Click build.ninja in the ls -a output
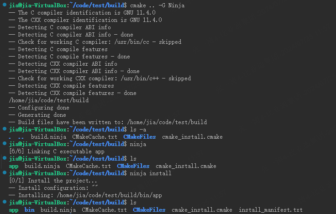336x214 pixels. click(48, 137)
